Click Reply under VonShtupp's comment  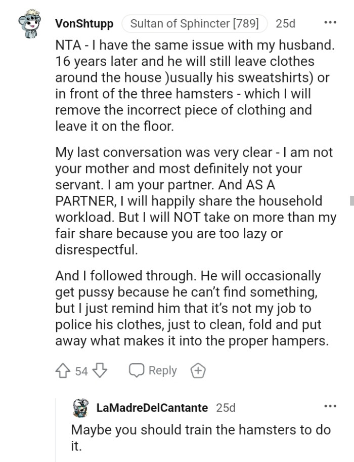pyautogui.click(x=153, y=371)
